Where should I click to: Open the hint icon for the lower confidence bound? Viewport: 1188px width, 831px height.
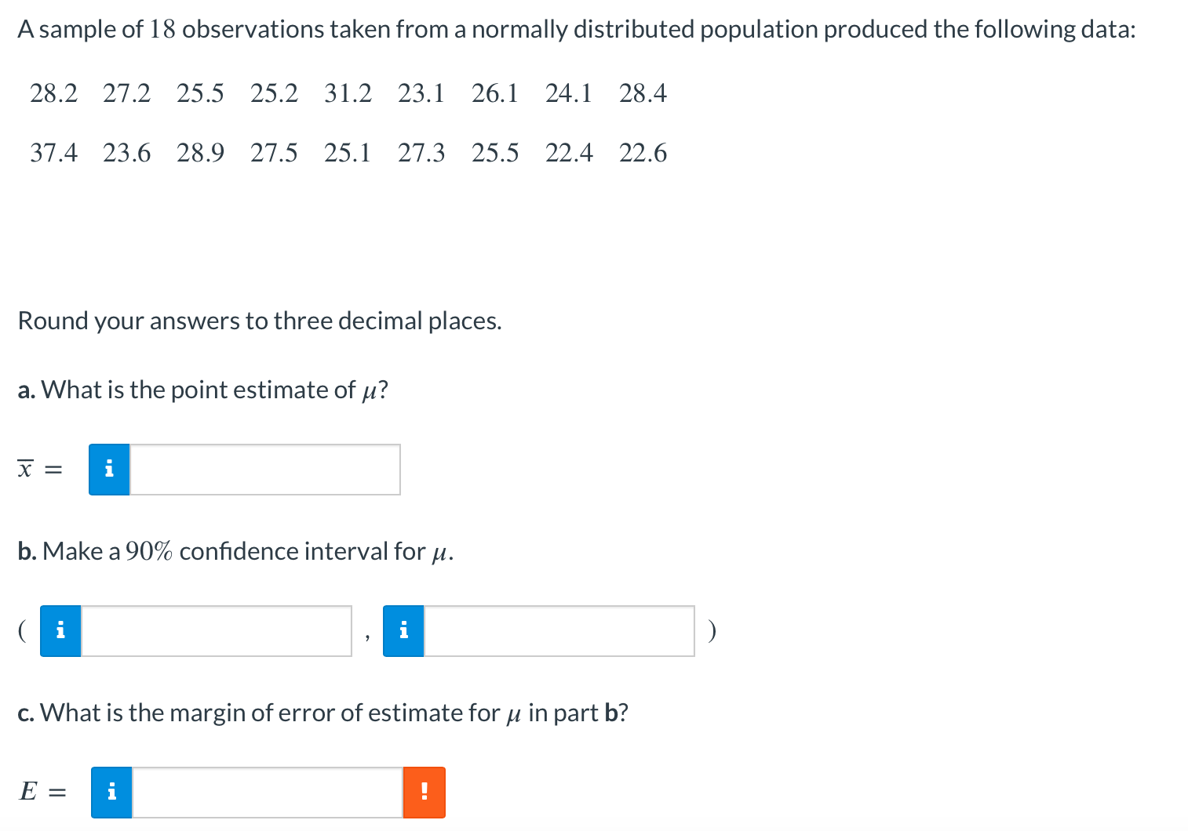tap(60, 630)
